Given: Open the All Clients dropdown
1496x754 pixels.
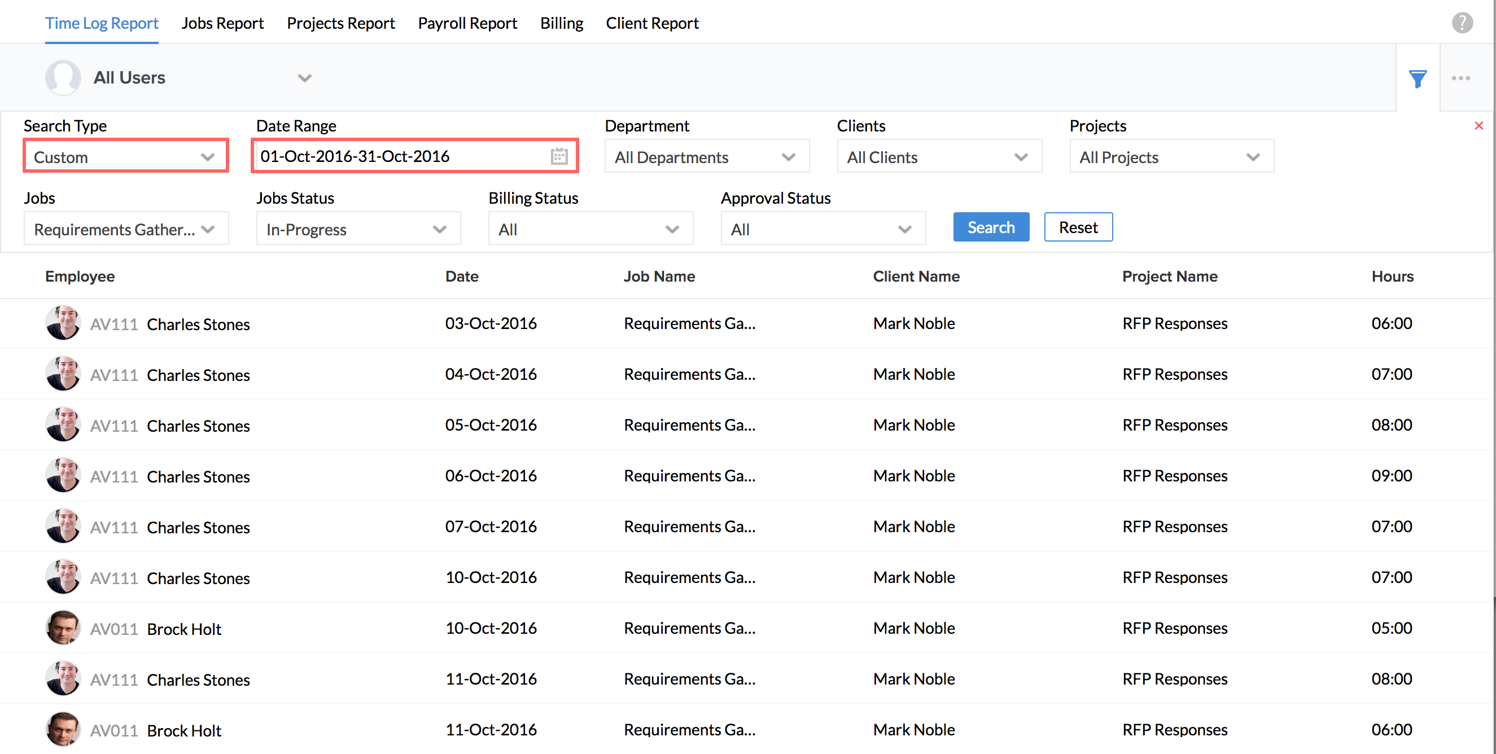Looking at the screenshot, I should click(938, 157).
